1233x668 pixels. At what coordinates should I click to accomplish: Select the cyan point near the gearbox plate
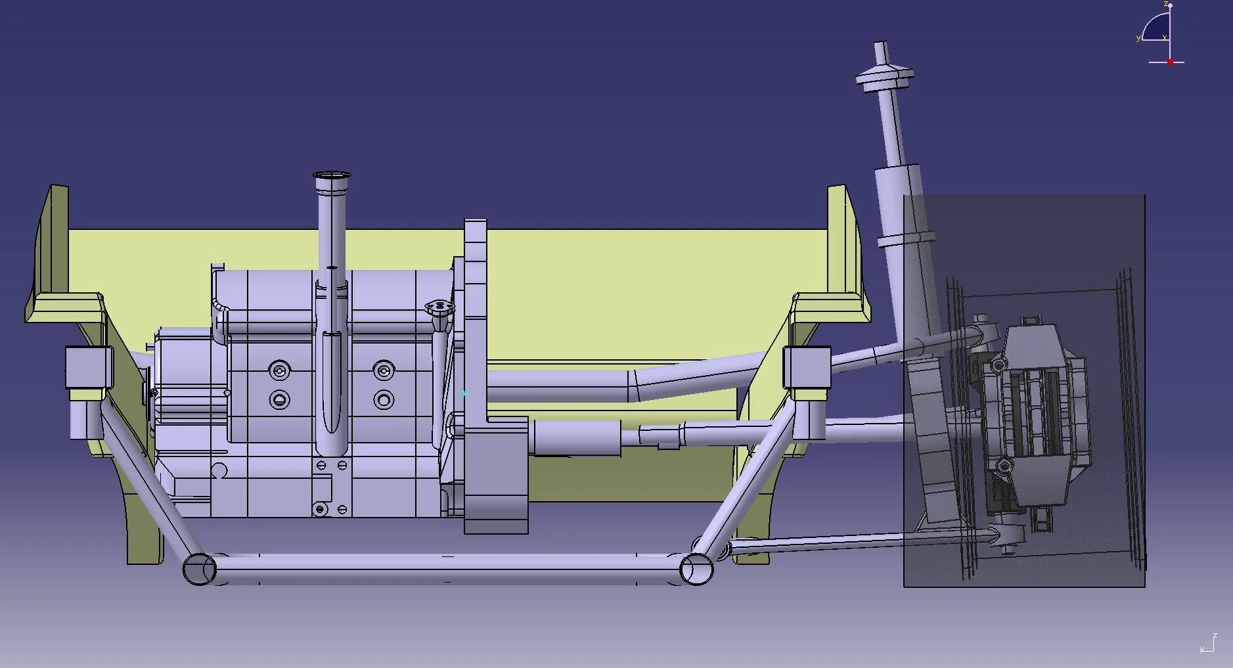464,393
